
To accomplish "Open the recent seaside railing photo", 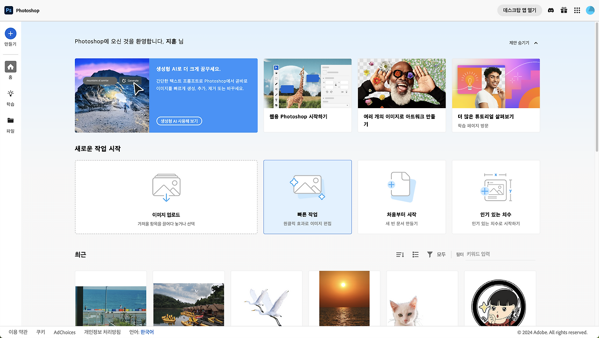I will 111,306.
